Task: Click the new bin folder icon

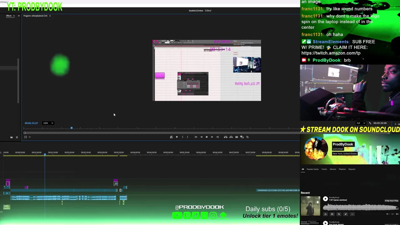Action: pyautogui.click(x=12, y=137)
